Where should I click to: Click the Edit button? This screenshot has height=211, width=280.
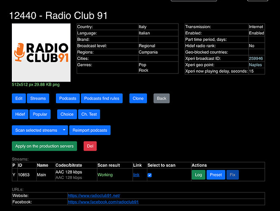pos(19,98)
